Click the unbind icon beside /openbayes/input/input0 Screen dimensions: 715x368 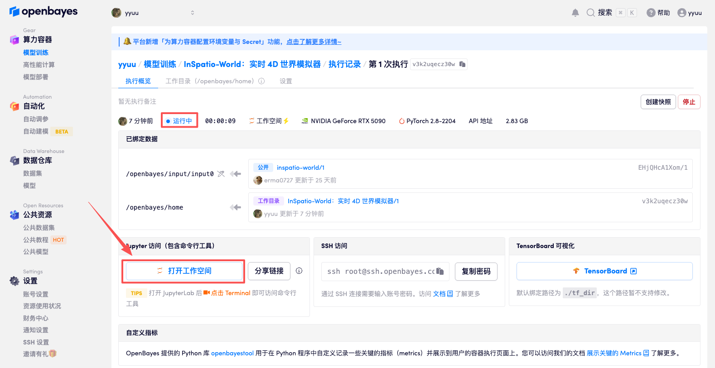(x=221, y=174)
